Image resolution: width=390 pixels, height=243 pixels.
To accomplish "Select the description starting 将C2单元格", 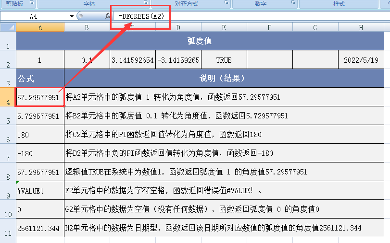I will (x=224, y=134).
